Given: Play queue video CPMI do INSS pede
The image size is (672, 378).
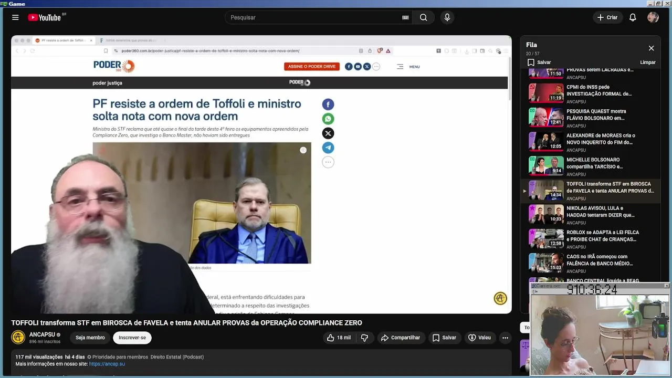Looking at the screenshot, I should pyautogui.click(x=591, y=93).
